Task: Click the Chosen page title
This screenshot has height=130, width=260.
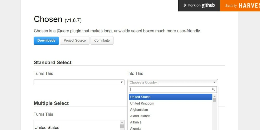Action: coord(48,19)
